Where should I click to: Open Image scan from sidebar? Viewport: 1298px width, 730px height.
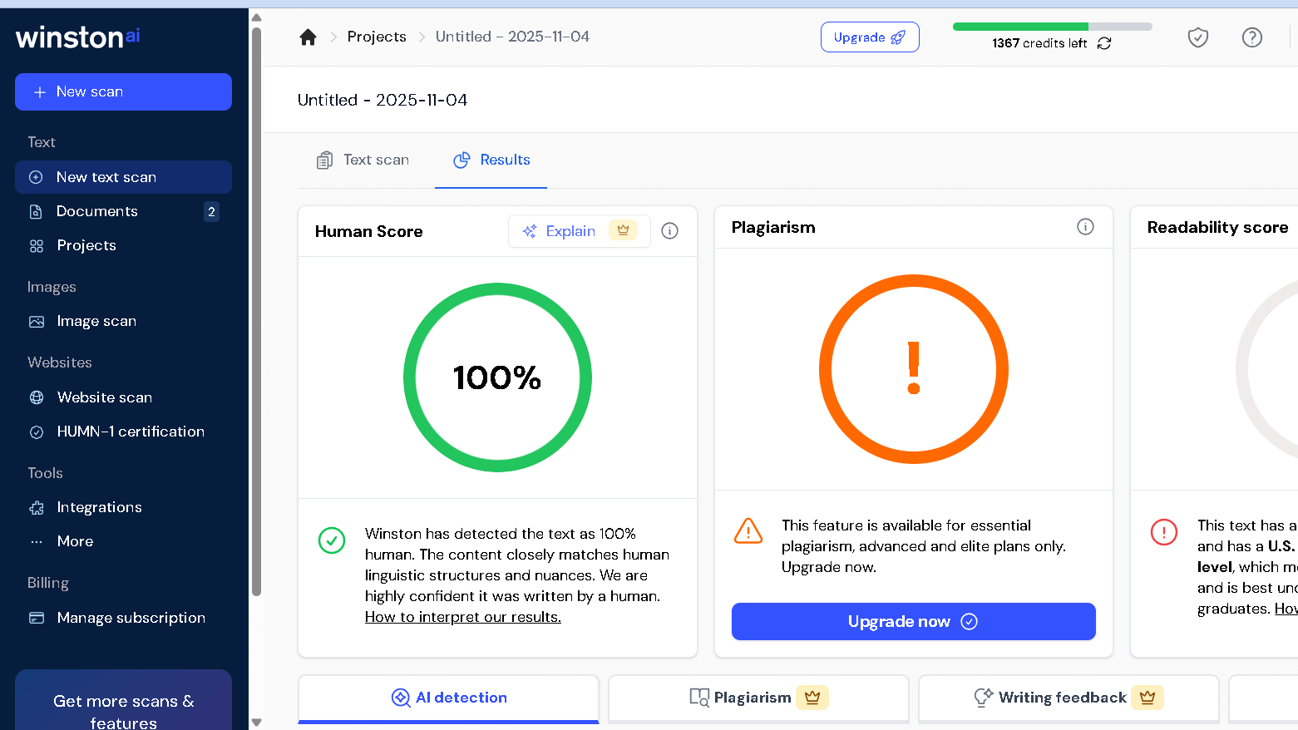(x=96, y=322)
